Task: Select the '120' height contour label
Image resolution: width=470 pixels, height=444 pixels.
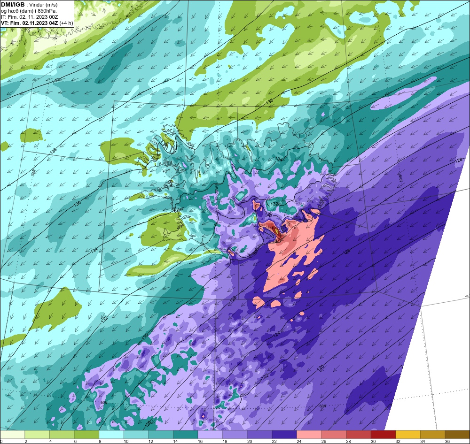Action: [321, 367]
